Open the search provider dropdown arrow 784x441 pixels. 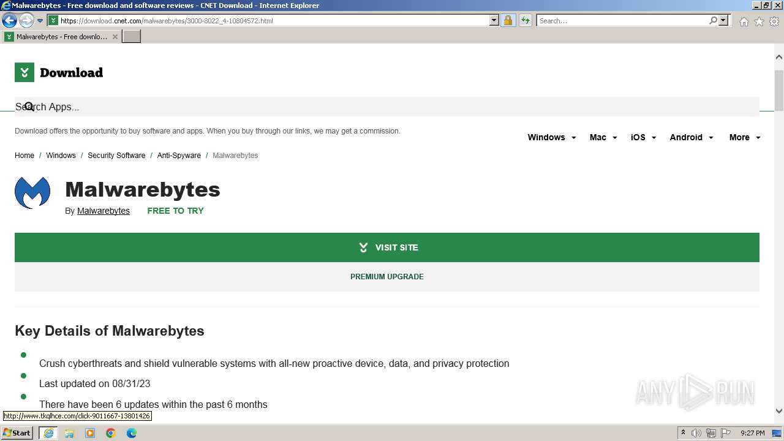(x=723, y=20)
